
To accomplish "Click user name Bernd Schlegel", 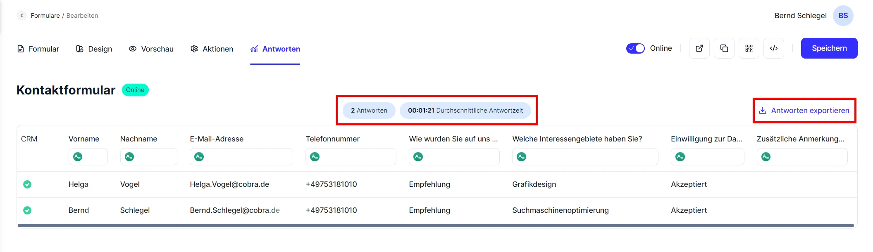I will 800,16.
